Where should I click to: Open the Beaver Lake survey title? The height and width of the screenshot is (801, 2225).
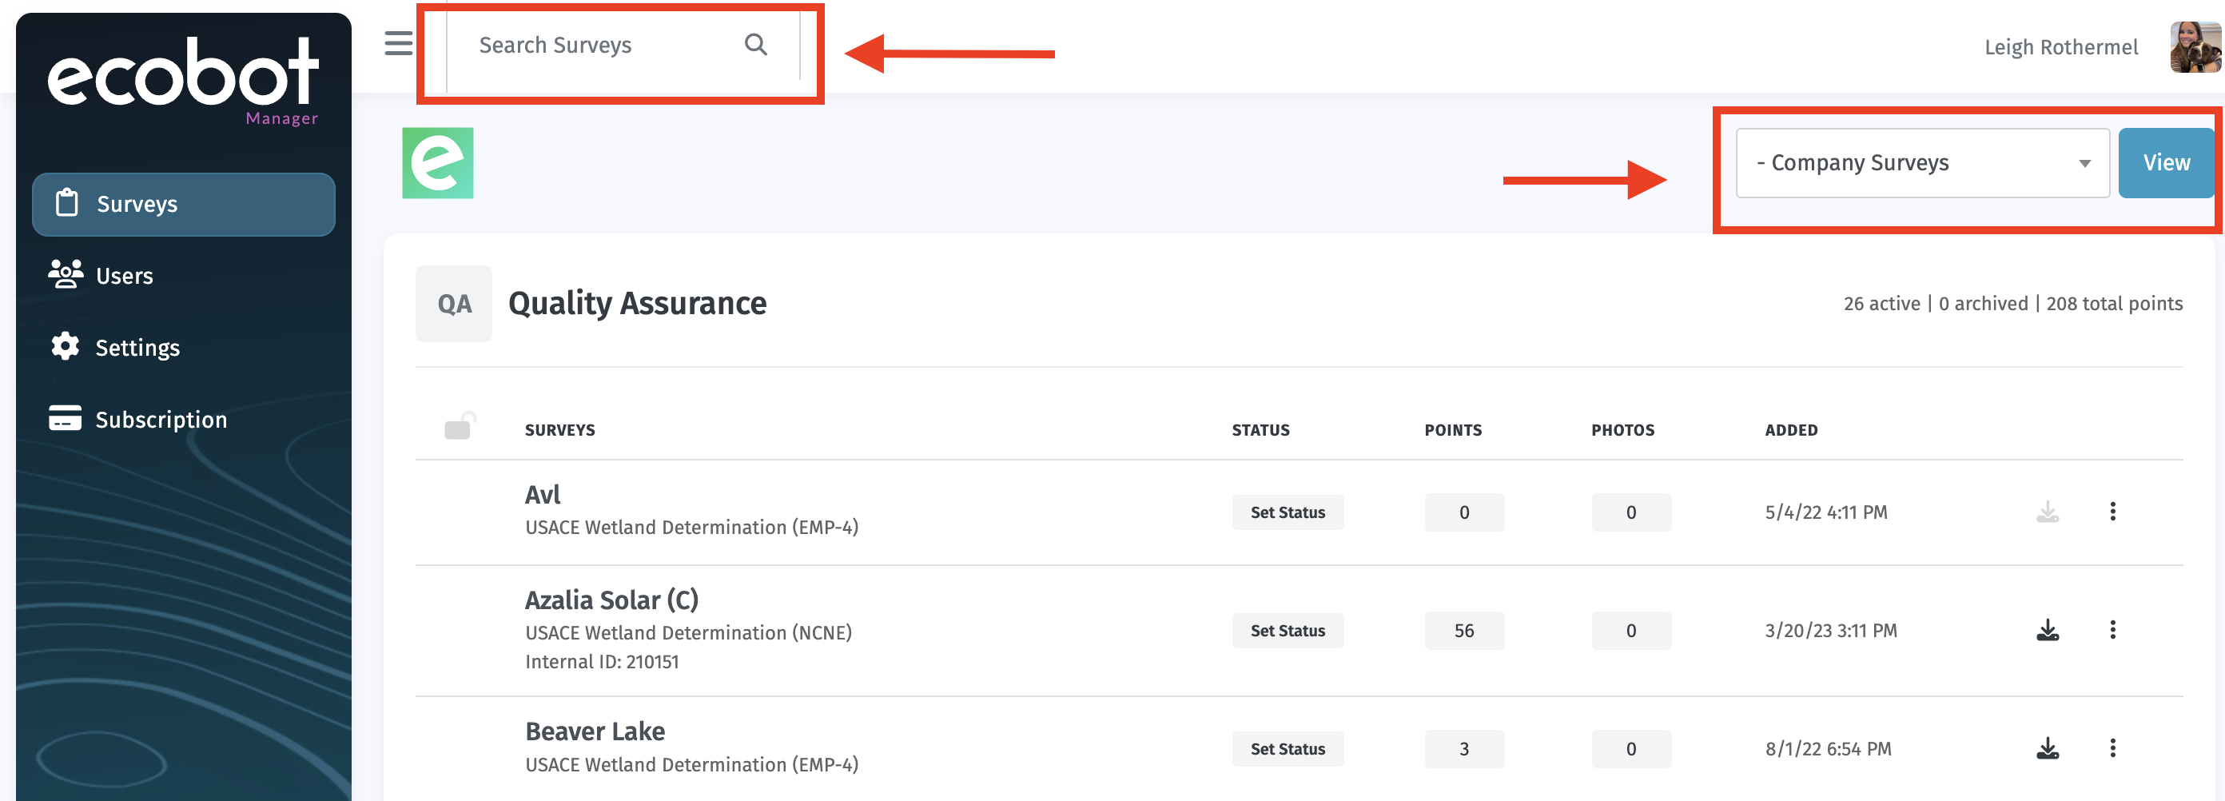[595, 731]
